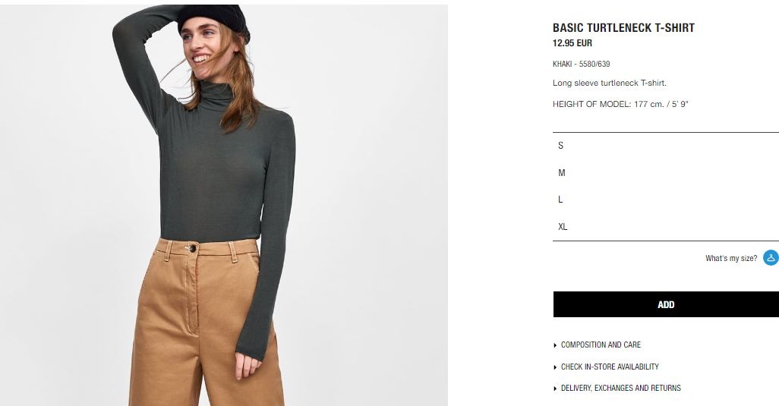
Task: Open the "What's my size?" link
Action: [x=731, y=258]
